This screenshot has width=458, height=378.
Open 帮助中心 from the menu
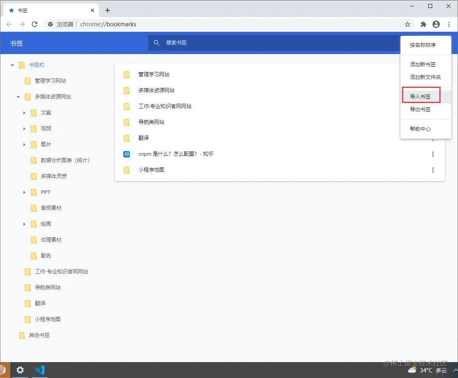click(x=425, y=129)
